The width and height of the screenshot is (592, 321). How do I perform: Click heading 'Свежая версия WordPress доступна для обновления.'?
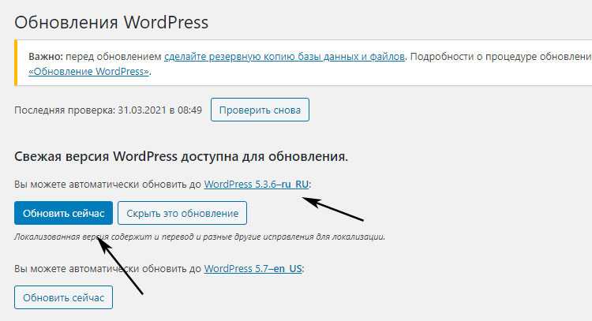(181, 156)
